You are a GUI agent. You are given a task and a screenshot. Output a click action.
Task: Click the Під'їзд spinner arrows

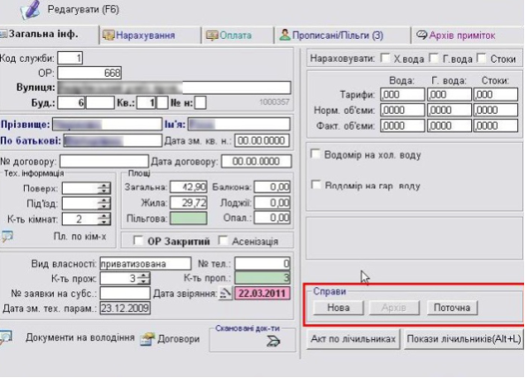(104, 203)
